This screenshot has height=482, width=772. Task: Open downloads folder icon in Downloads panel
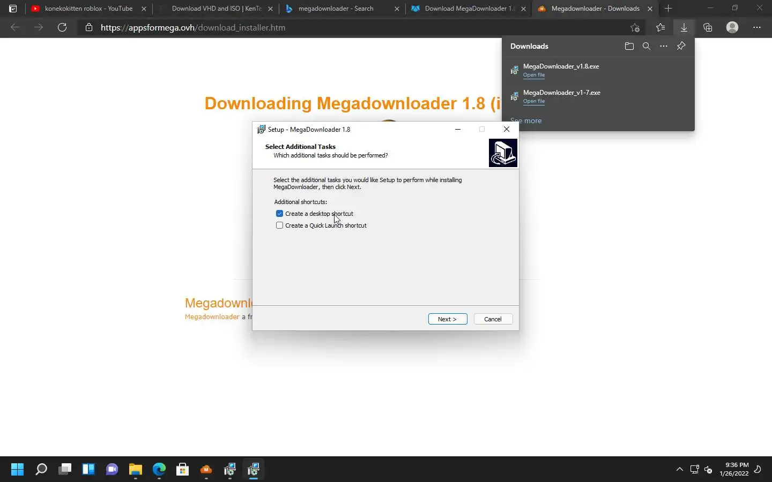pos(629,46)
